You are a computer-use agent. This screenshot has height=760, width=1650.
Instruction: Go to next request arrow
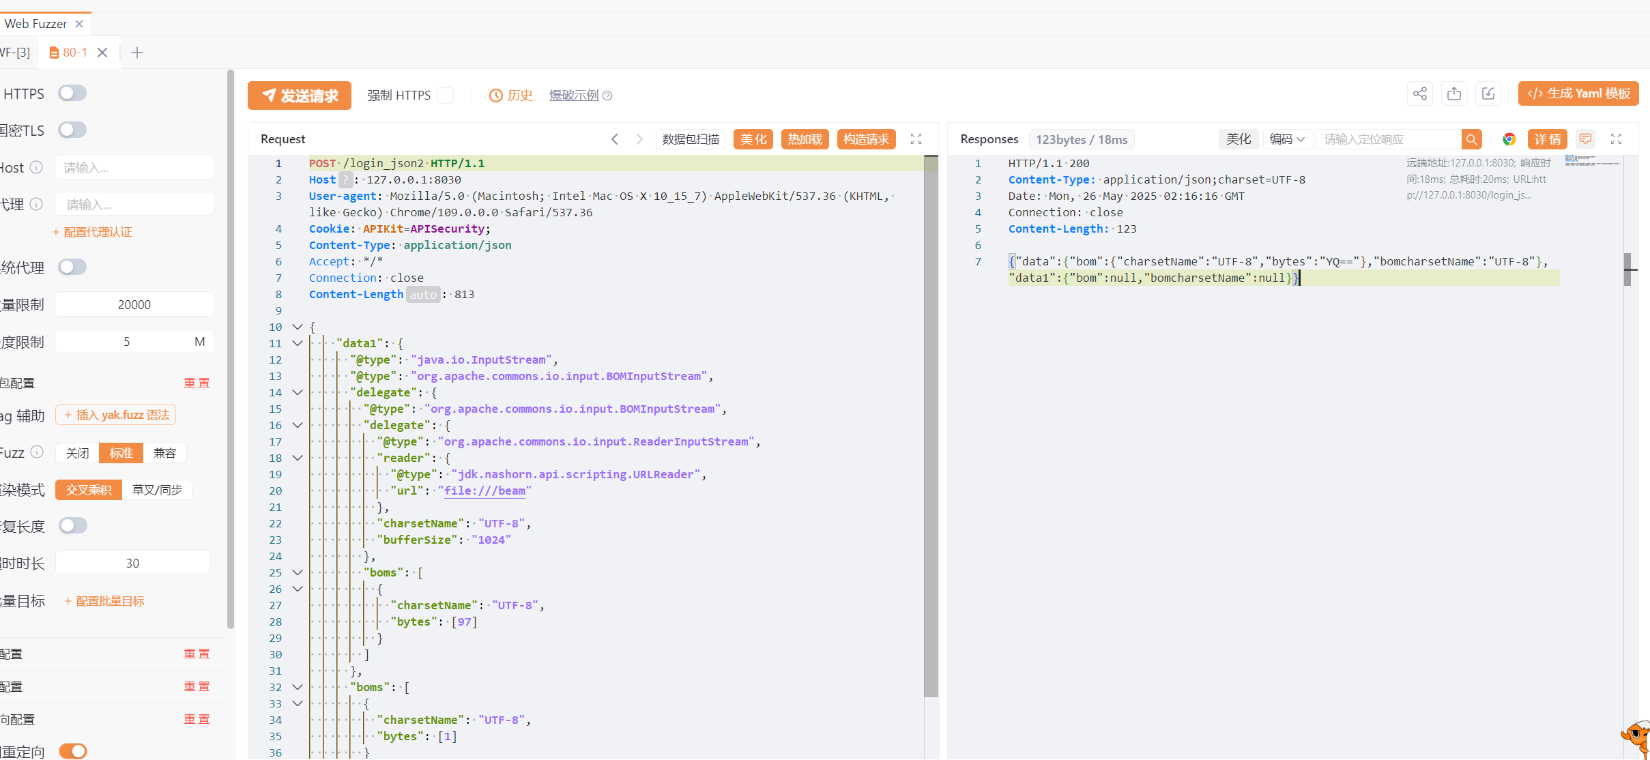(639, 139)
